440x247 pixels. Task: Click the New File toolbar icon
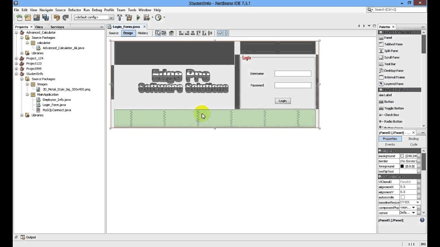coord(19,17)
